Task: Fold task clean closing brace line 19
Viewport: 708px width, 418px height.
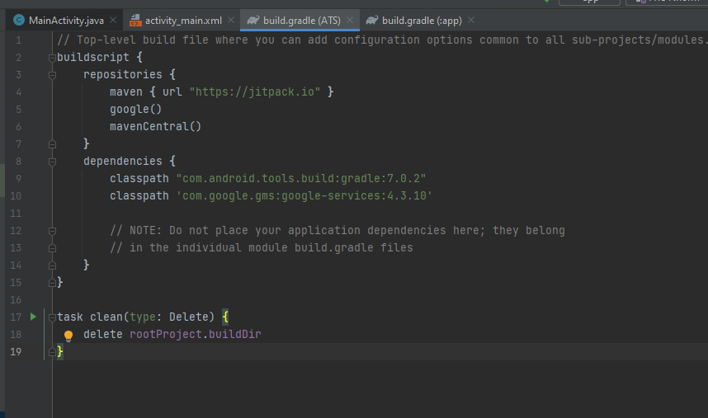Action: coord(52,352)
